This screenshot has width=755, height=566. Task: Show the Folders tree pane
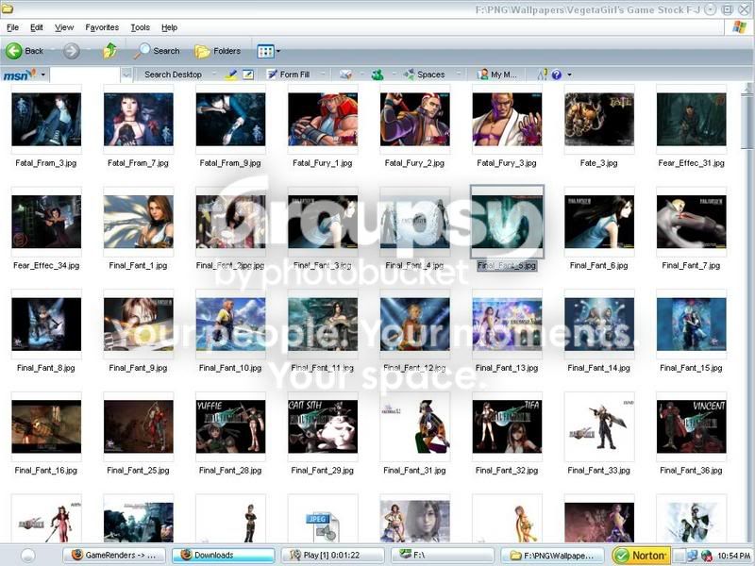[217, 51]
